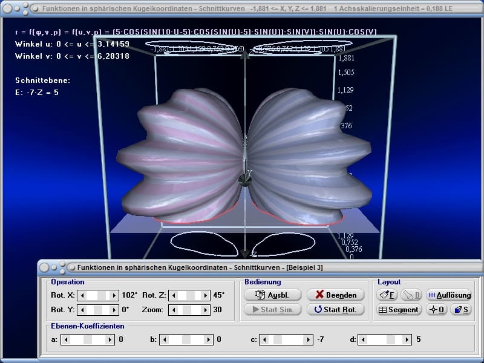The width and height of the screenshot is (484, 363).
Task: Increase coefficient c with right arrow
Action: tap(309, 339)
